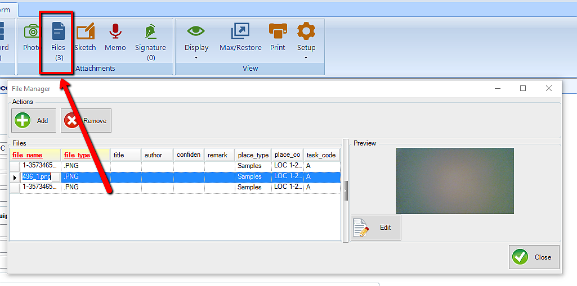Click the splitter handle beside the preview panel
The image size is (577, 286).
pyautogui.click(x=346, y=191)
